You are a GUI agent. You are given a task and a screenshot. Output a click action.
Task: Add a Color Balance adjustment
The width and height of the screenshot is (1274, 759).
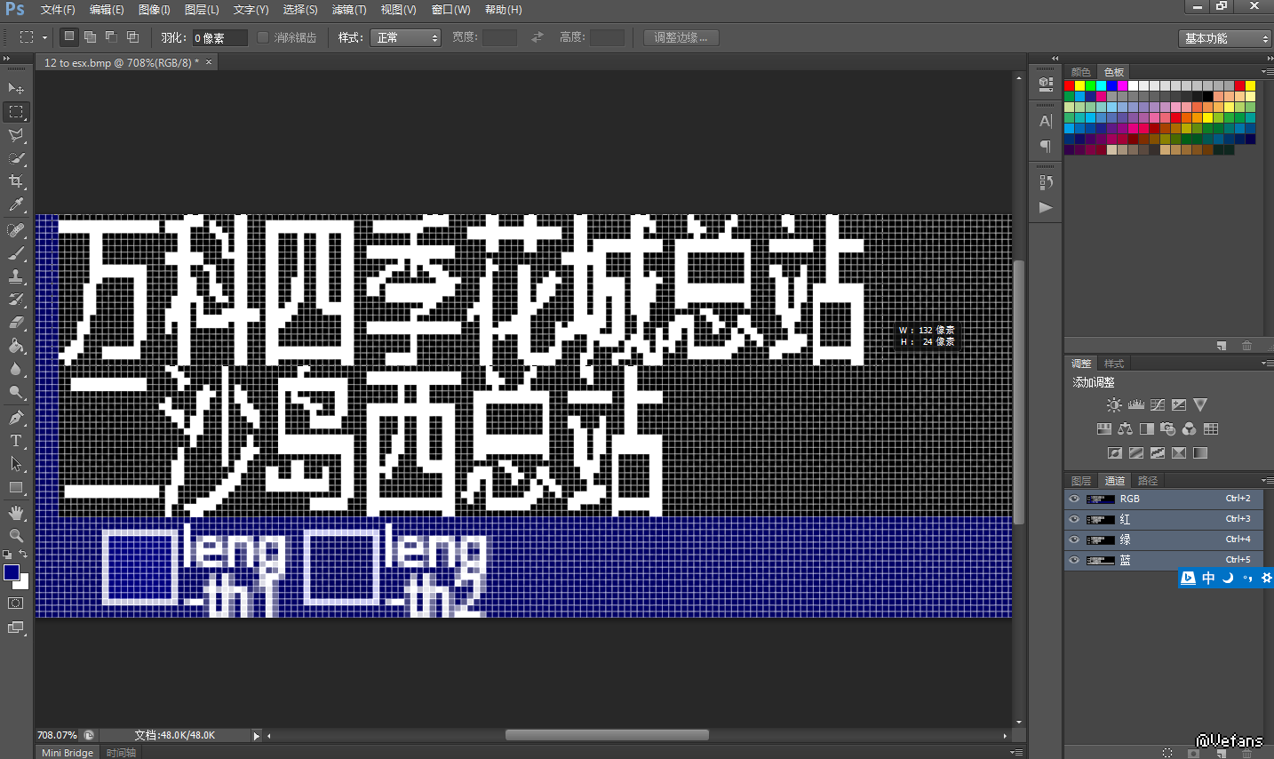click(x=1126, y=429)
